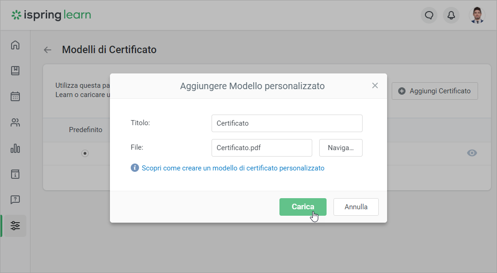Open the Calendar icon in sidebar
The image size is (497, 273).
[x=15, y=97]
